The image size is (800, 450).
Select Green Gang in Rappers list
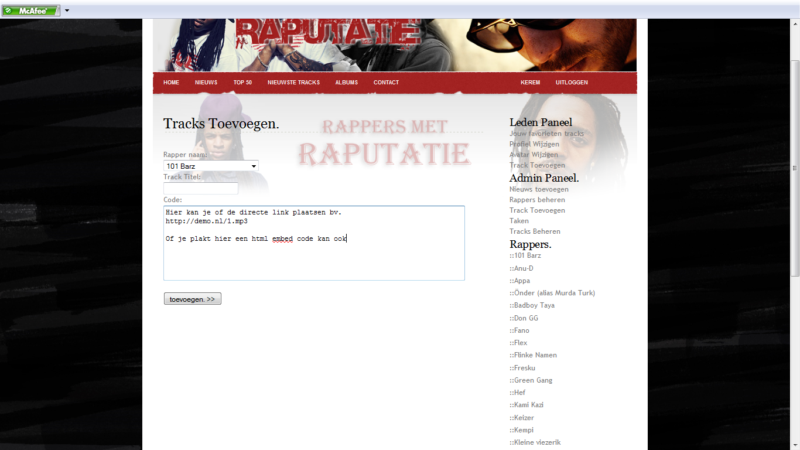tap(531, 380)
